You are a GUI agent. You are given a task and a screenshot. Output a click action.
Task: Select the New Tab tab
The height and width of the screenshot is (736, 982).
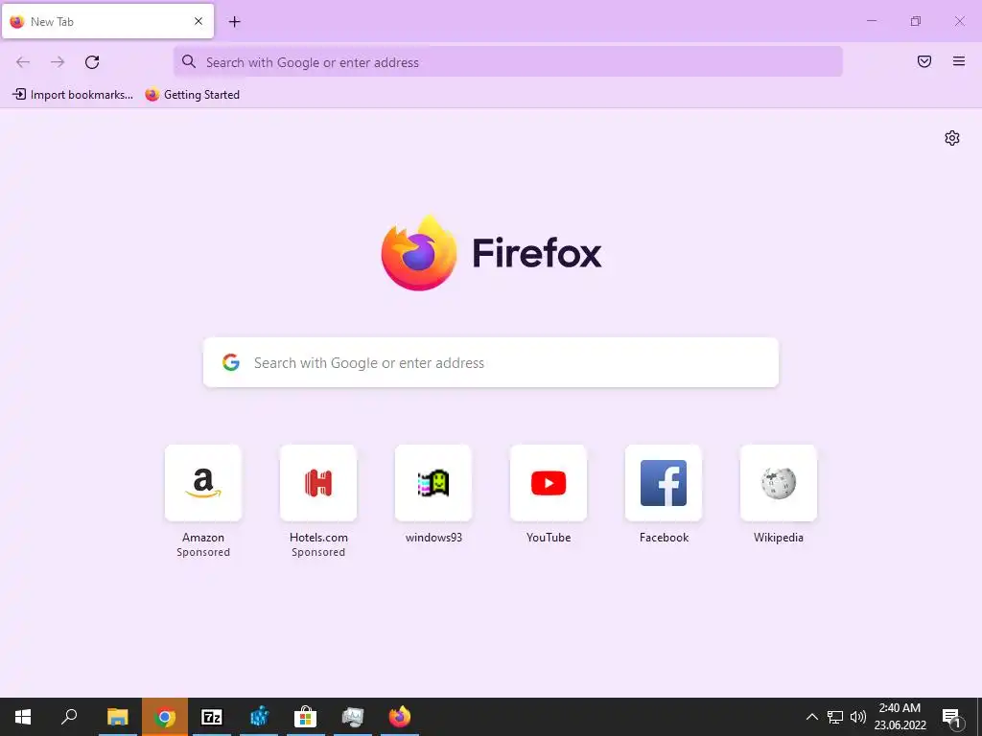pos(107,21)
